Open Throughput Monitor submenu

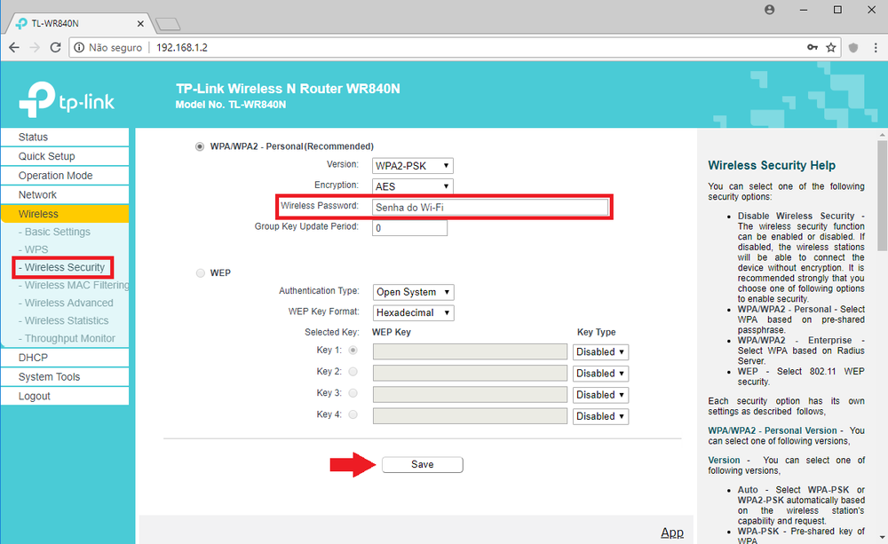[x=67, y=338]
